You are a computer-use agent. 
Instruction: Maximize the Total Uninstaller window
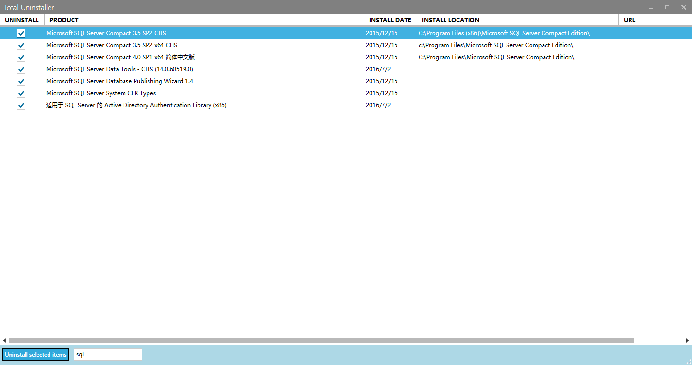click(667, 7)
